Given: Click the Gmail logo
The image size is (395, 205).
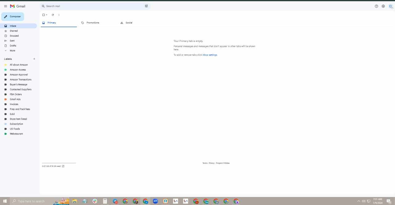Looking at the screenshot, I should (x=18, y=6).
